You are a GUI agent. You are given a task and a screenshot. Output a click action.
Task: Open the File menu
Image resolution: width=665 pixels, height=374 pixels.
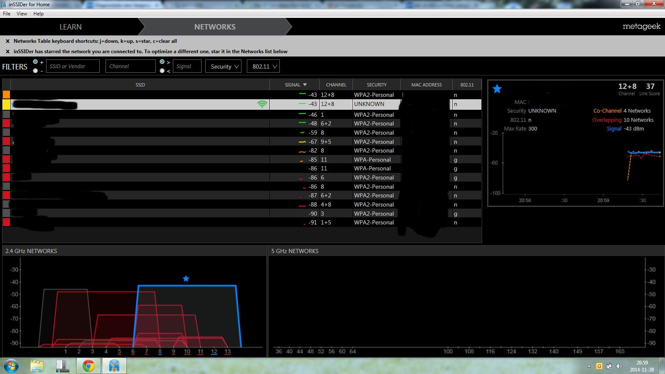(x=7, y=14)
